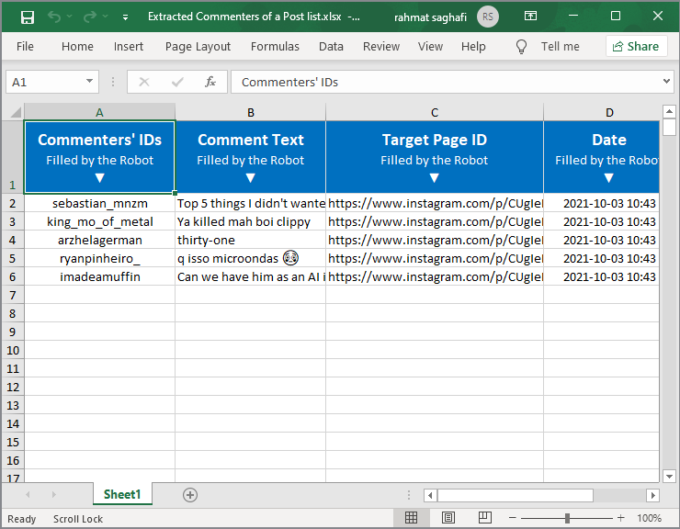Open the Redo history dropdown arrow
The width and height of the screenshot is (680, 529).
pyautogui.click(x=105, y=17)
